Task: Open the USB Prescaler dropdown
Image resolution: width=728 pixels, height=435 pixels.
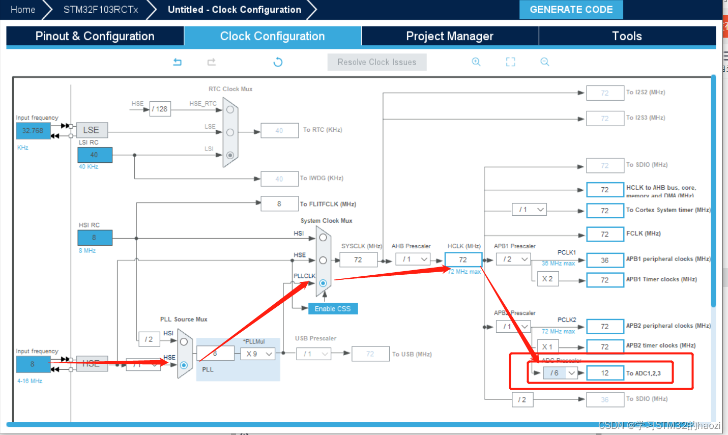Action: (x=314, y=354)
